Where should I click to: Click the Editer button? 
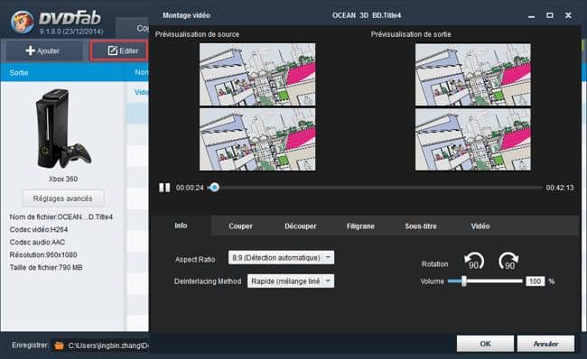coord(119,51)
